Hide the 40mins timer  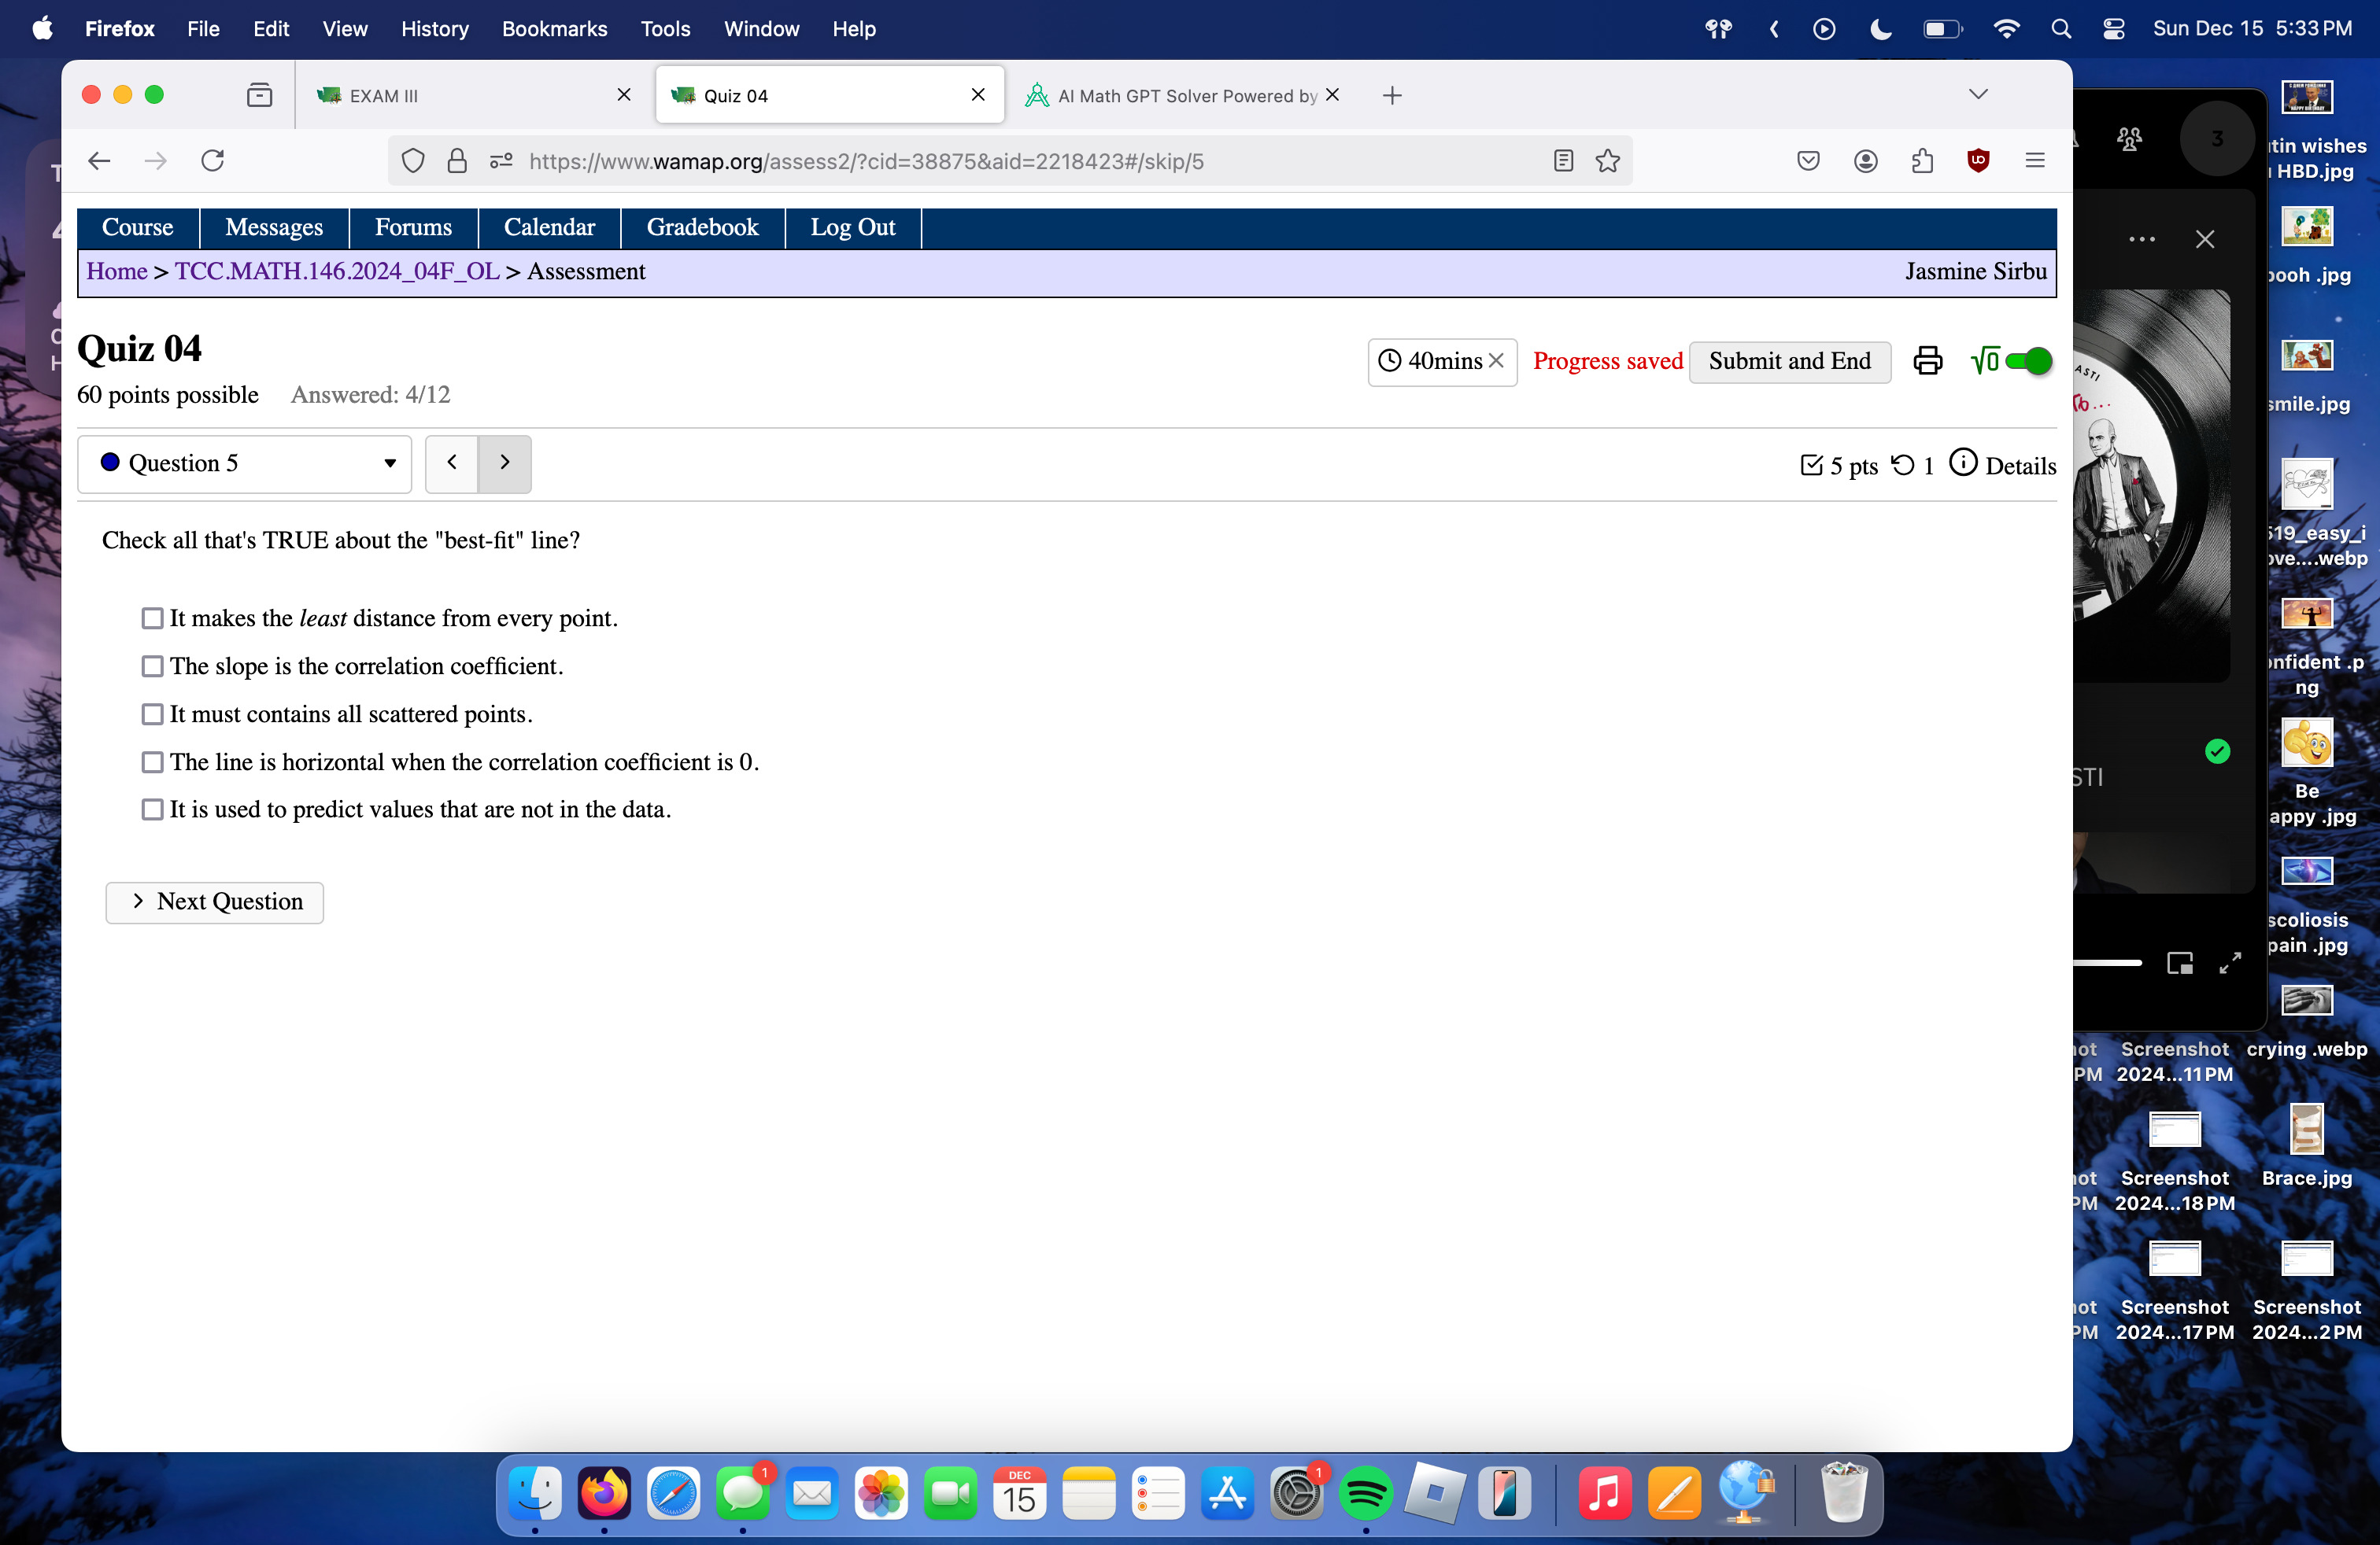(1496, 361)
